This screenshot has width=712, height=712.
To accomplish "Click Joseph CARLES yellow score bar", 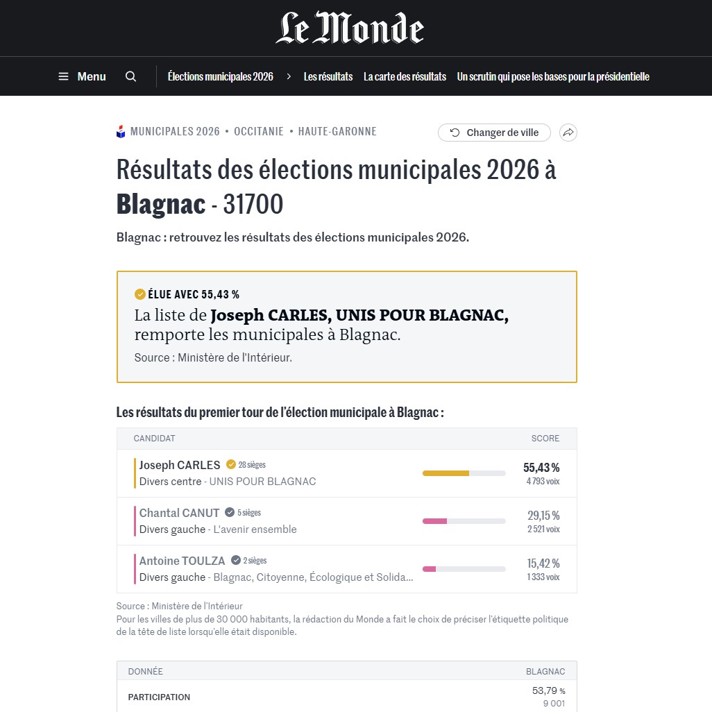I will click(446, 473).
